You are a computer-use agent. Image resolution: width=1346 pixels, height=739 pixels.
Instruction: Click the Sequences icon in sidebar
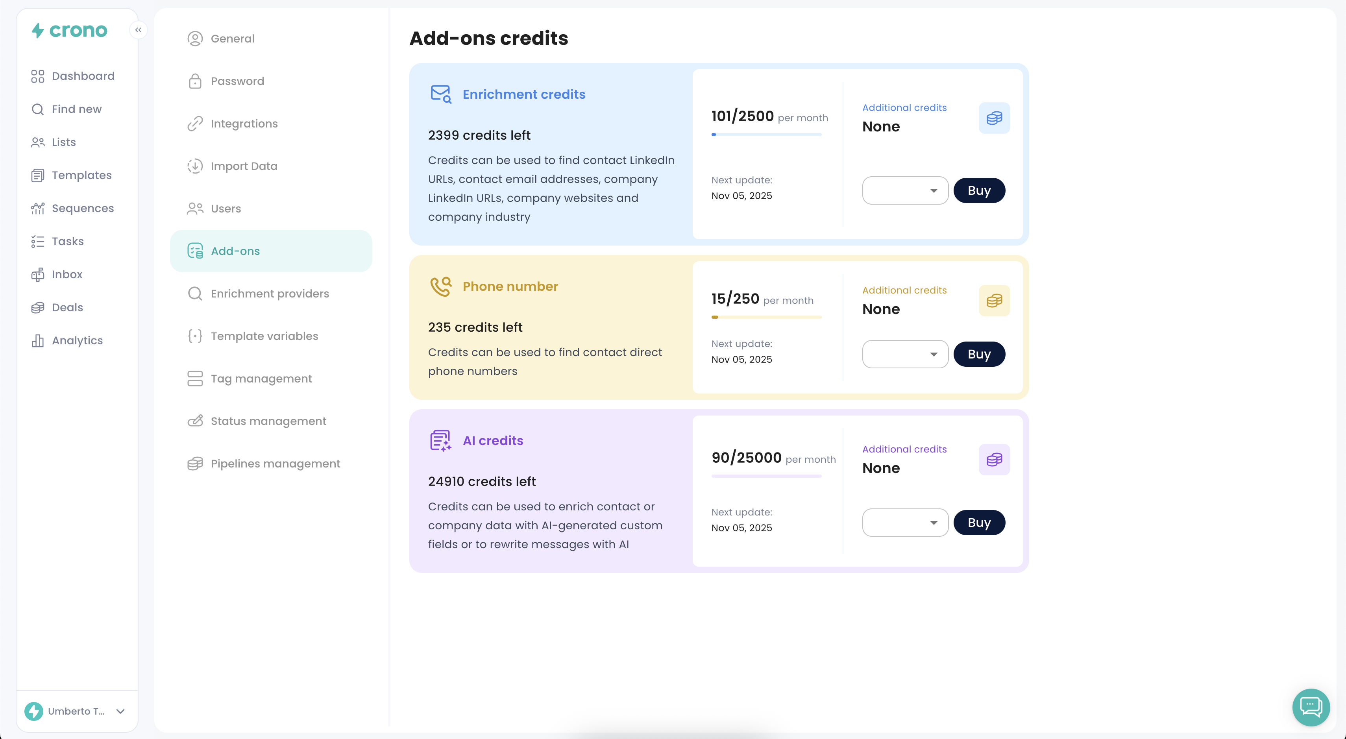point(38,209)
